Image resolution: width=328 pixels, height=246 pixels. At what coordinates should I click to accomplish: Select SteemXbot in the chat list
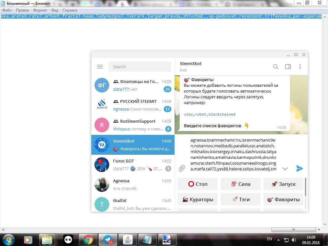tap(133, 145)
